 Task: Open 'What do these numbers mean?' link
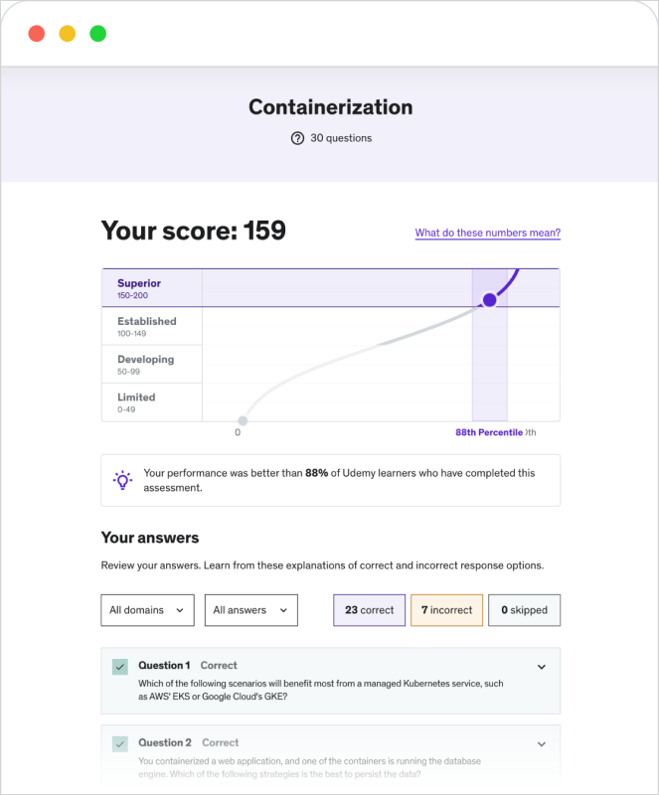coord(487,234)
